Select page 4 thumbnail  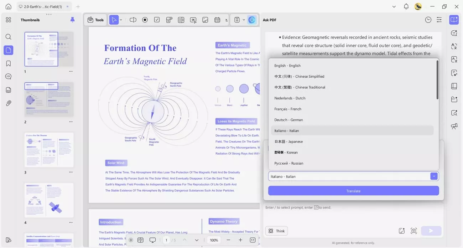point(49,200)
